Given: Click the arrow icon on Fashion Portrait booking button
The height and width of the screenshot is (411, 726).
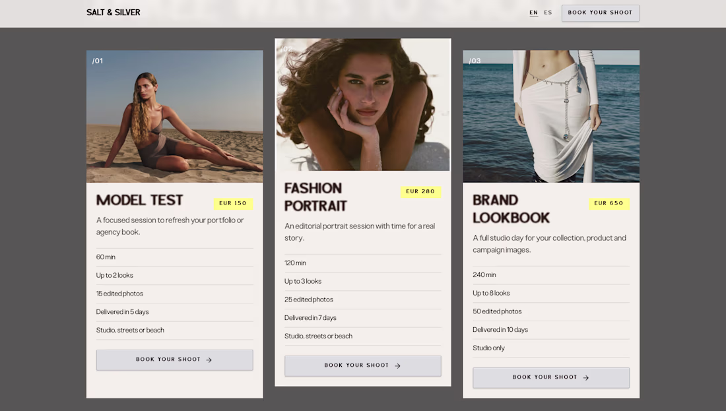Looking at the screenshot, I should 397,365.
